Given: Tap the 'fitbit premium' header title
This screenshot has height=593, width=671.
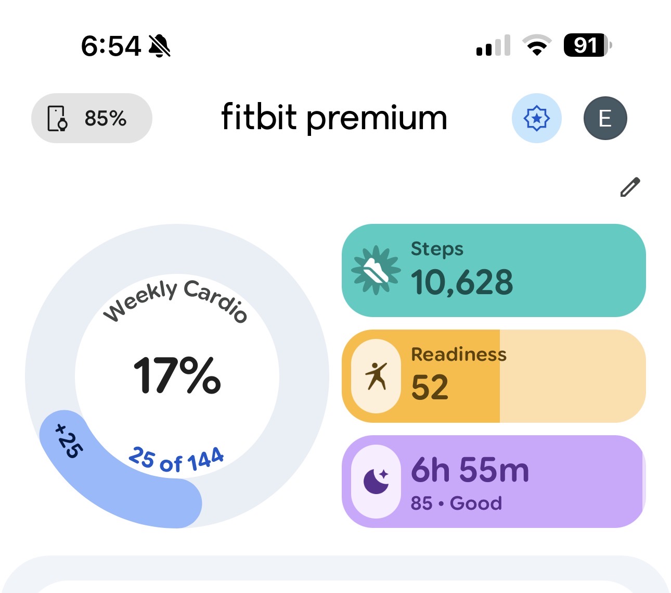Looking at the screenshot, I should click(x=334, y=118).
